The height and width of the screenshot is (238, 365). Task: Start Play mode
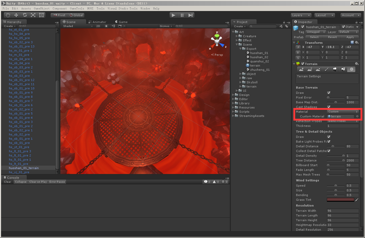(x=174, y=15)
